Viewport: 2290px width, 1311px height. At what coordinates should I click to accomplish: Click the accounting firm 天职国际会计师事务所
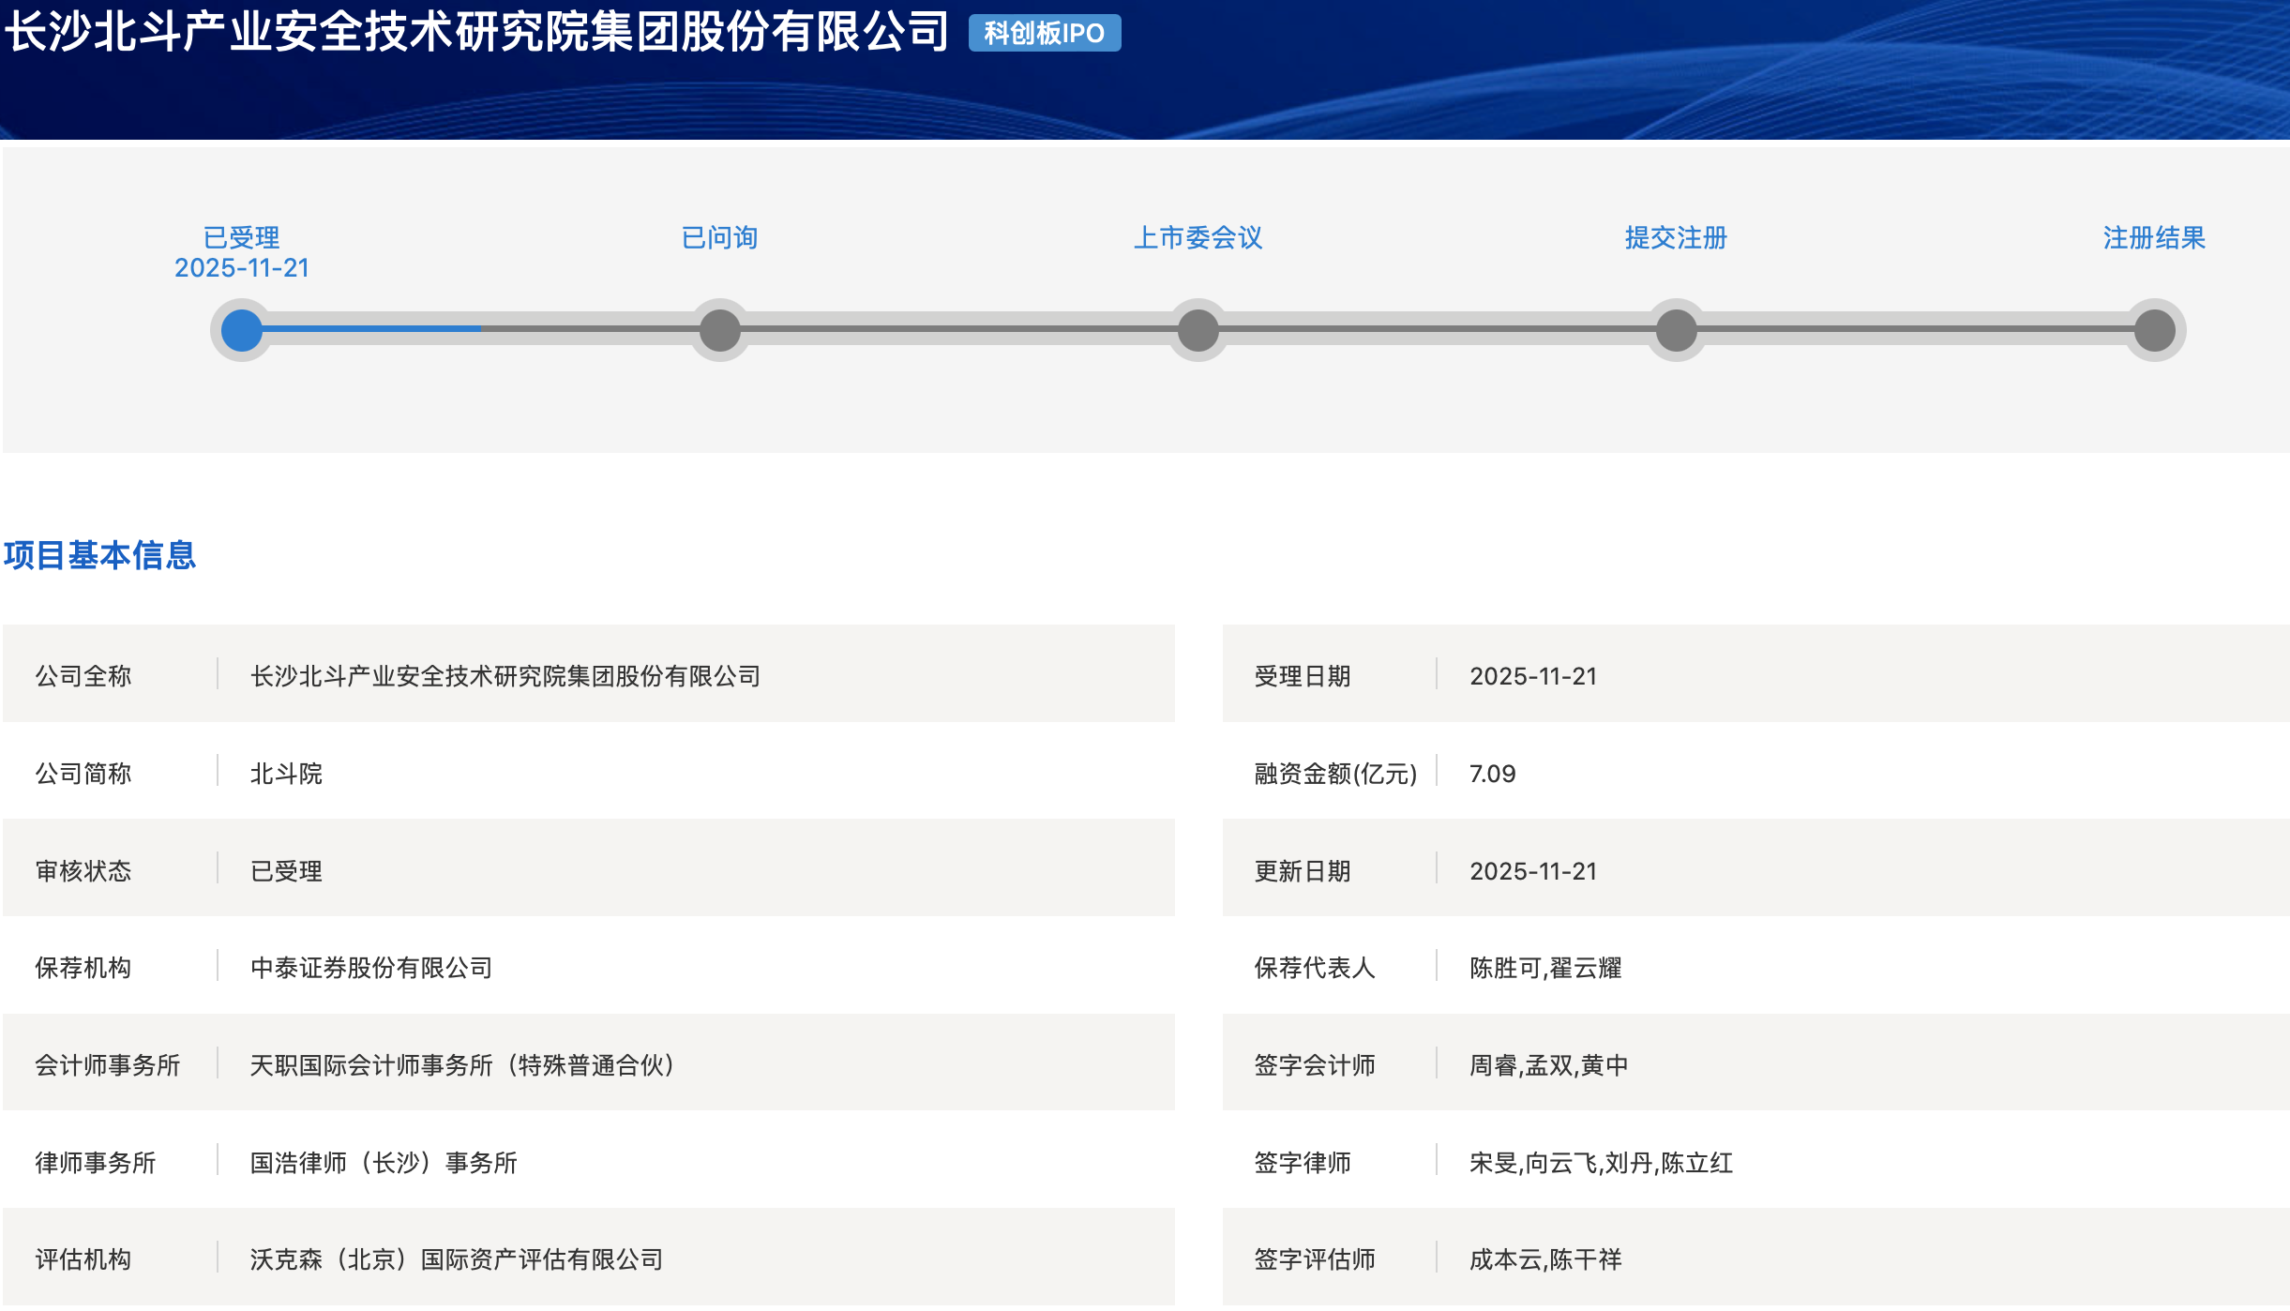[461, 1065]
